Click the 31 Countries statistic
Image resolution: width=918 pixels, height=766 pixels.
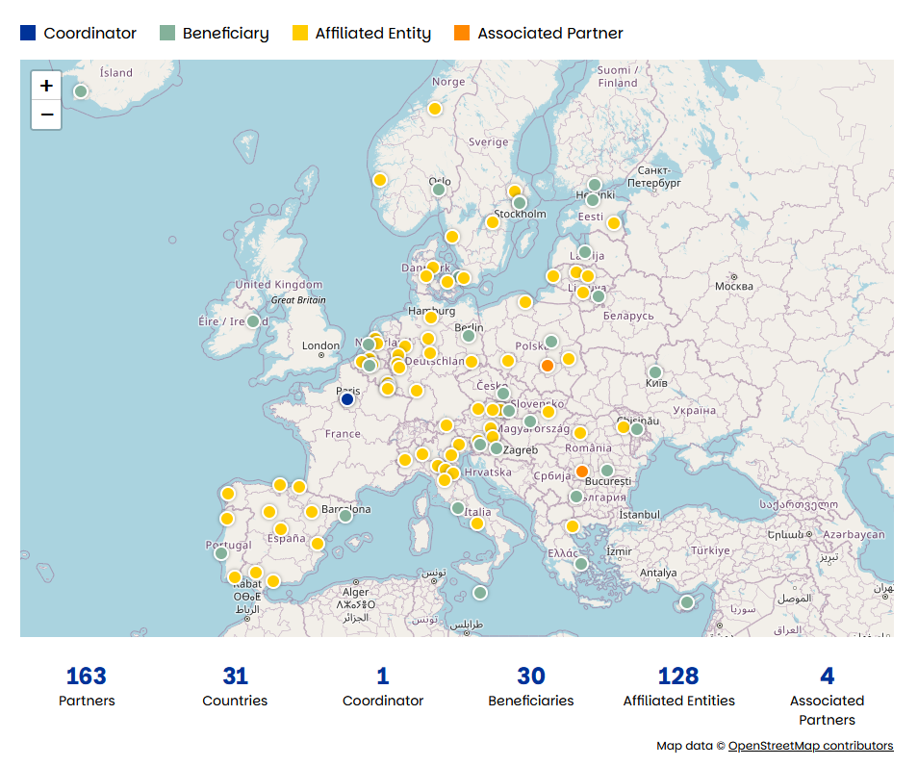[235, 685]
